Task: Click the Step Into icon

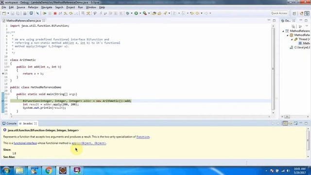Action: (66, 13)
